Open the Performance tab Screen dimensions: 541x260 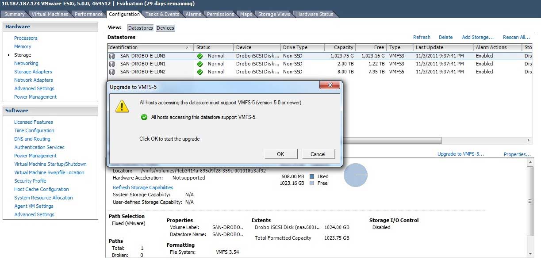pos(88,14)
